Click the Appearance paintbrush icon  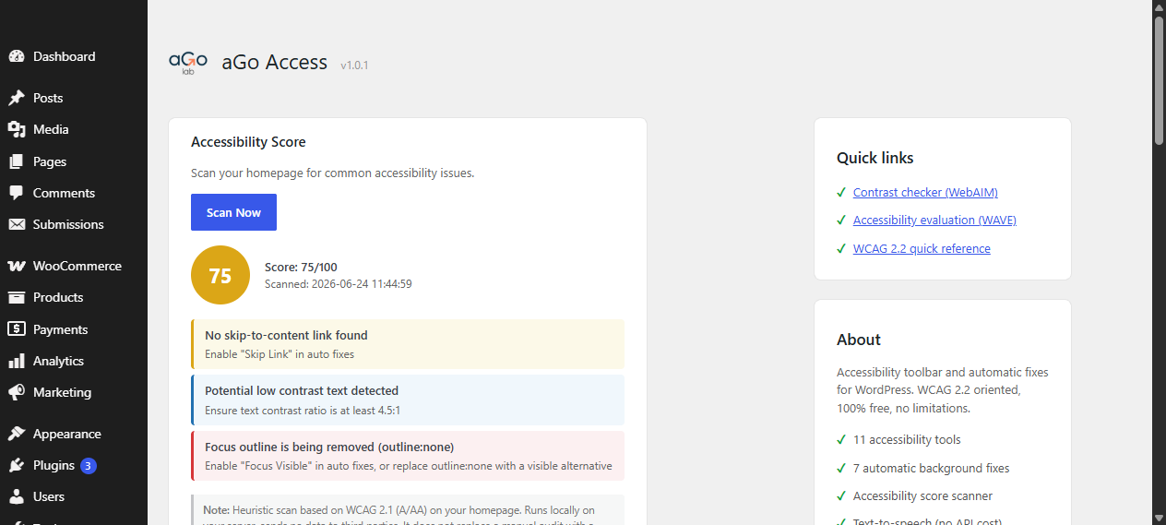click(x=17, y=434)
